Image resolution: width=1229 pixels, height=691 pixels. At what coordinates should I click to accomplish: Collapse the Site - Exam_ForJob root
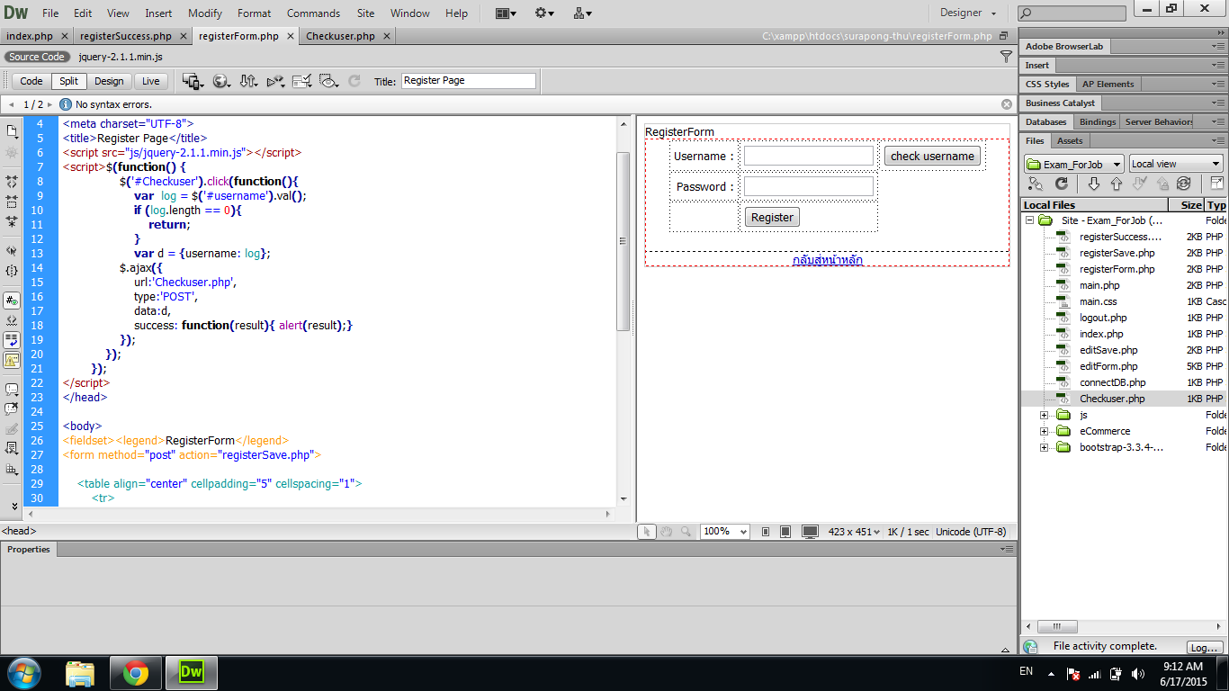point(1029,220)
